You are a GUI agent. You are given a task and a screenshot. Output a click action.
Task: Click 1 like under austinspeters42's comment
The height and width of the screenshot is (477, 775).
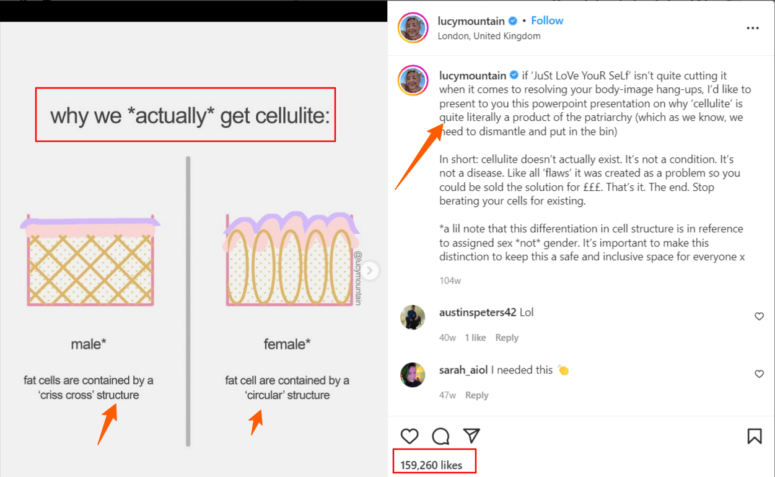pos(475,337)
